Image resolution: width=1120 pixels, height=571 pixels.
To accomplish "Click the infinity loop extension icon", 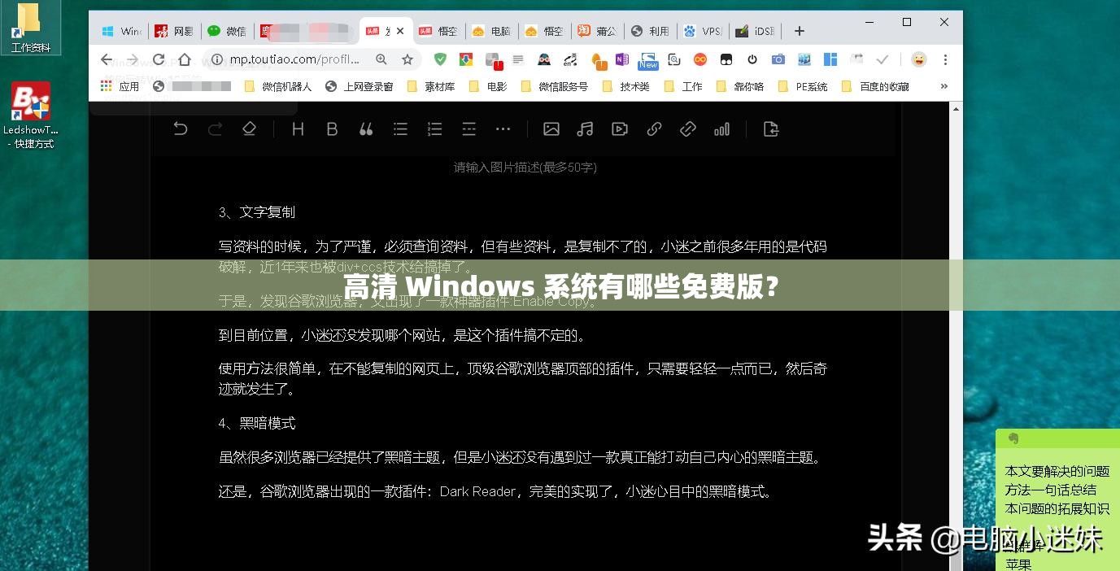I will 700,59.
